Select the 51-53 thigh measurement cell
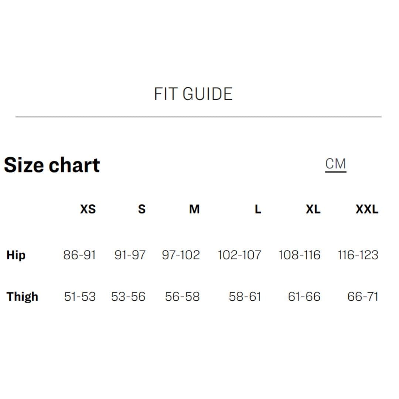Screen dimensions: 399x399 tap(80, 297)
